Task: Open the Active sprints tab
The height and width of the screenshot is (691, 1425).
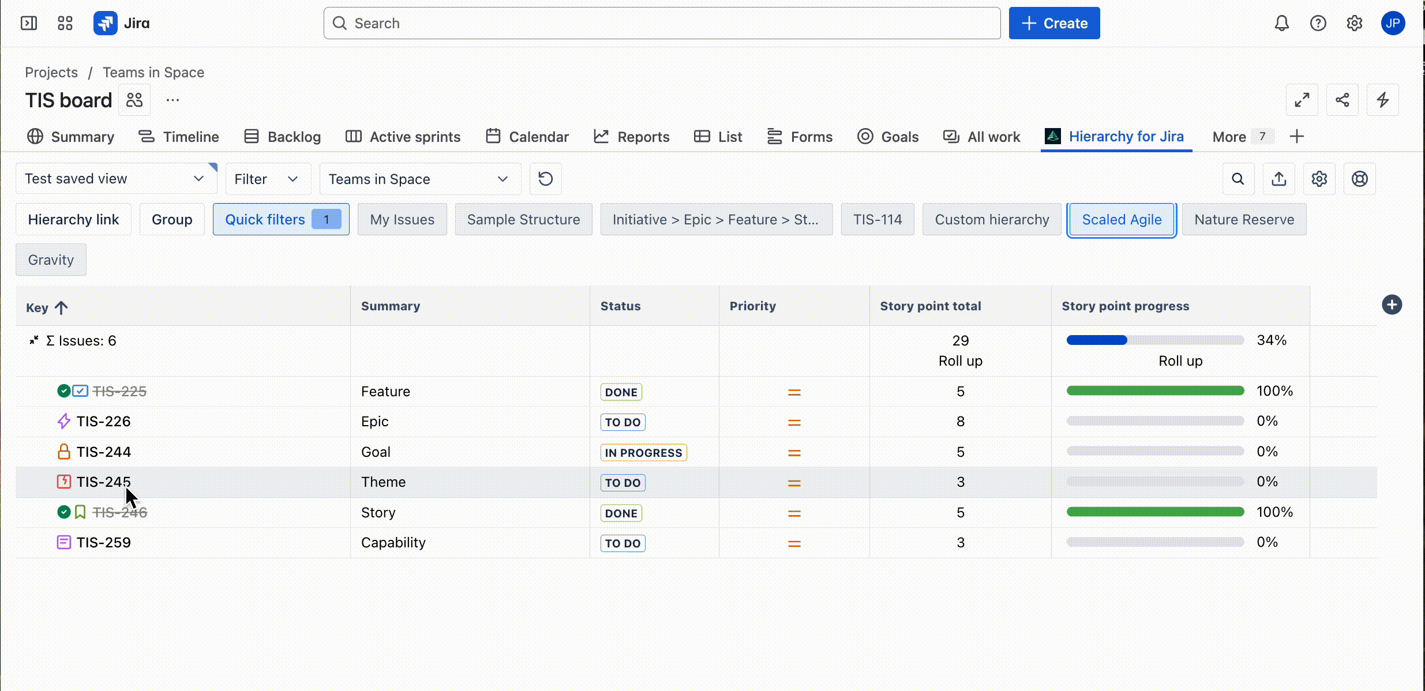Action: 403,137
